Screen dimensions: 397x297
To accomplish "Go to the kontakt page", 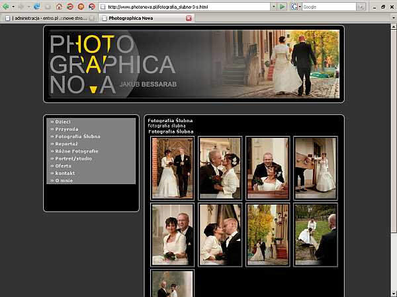I will coord(65,173).
